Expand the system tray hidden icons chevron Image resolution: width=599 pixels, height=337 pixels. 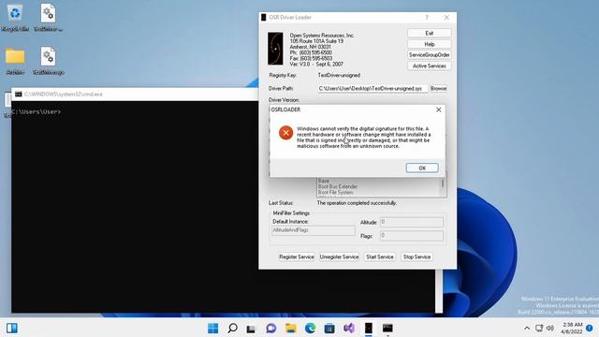(x=527, y=328)
